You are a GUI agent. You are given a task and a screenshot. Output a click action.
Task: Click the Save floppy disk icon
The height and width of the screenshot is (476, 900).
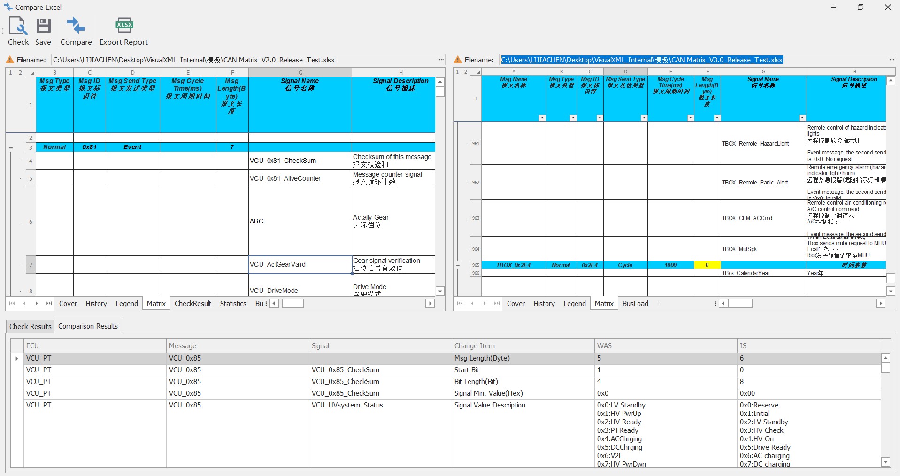[x=43, y=26]
